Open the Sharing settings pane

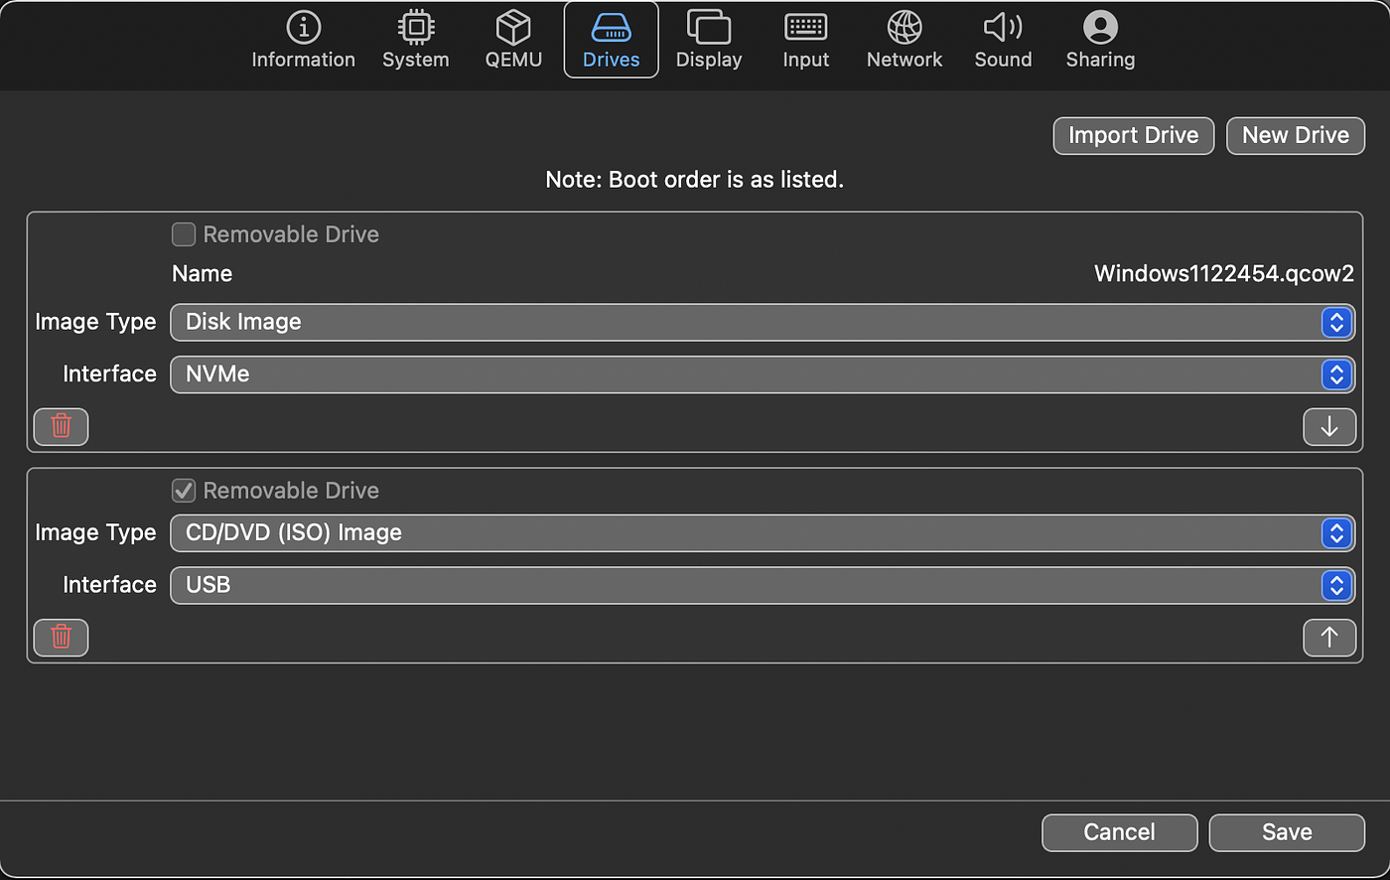coord(1099,40)
